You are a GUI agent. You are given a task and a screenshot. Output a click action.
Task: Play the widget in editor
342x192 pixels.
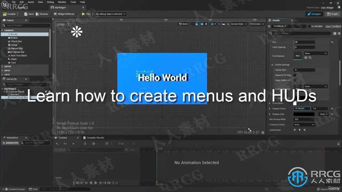[86, 14]
